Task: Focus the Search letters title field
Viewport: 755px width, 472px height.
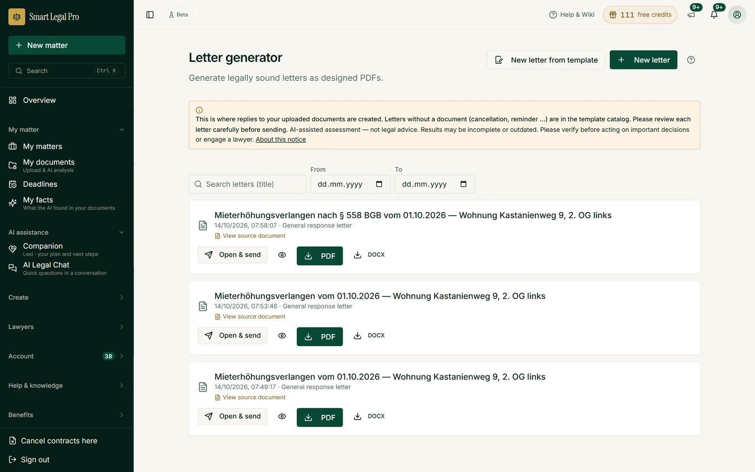Action: tap(247, 184)
